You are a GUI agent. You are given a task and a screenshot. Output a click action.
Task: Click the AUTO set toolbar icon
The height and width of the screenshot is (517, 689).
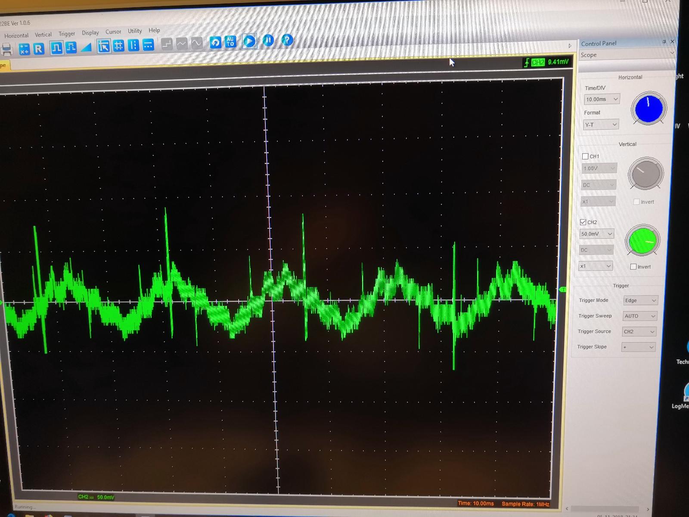tap(230, 42)
